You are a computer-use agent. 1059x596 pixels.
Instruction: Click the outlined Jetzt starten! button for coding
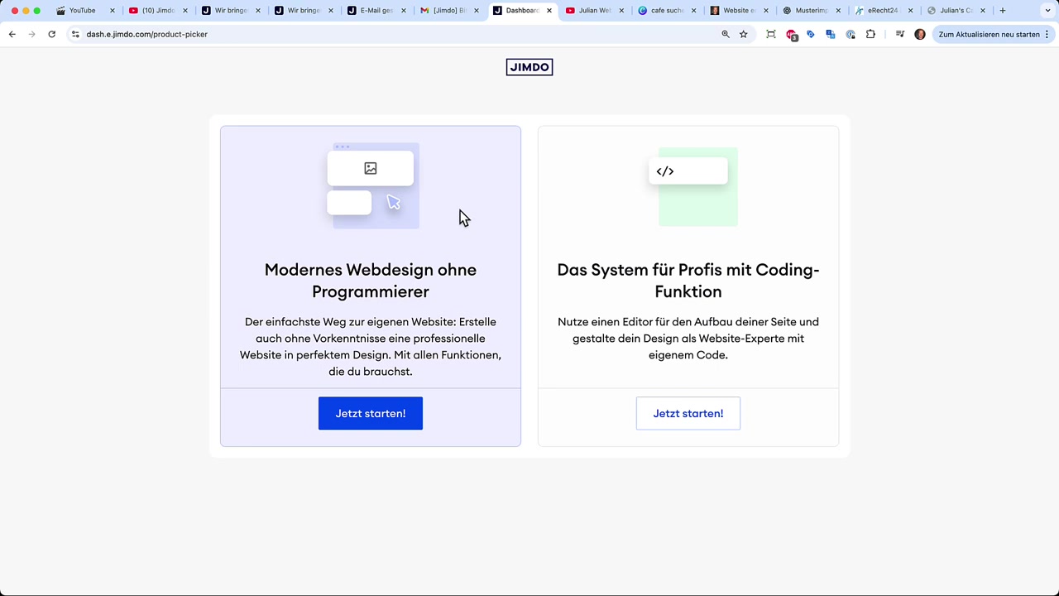point(688,413)
